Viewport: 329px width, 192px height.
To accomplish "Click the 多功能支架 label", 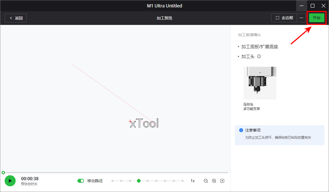I will click(x=252, y=109).
